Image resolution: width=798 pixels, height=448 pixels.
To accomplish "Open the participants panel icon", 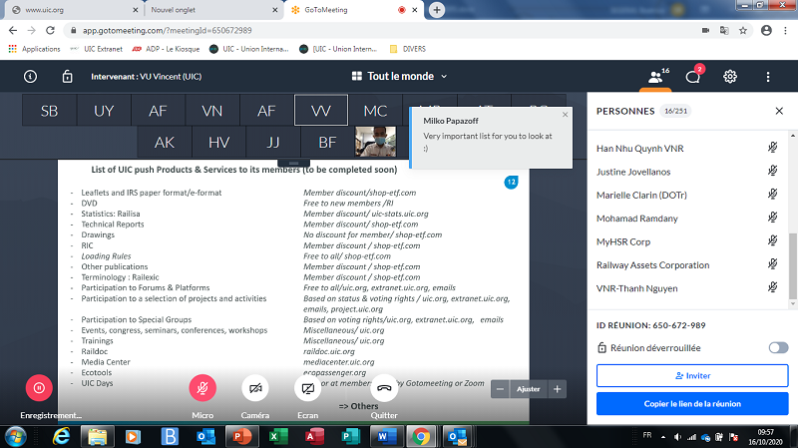I will [x=656, y=77].
